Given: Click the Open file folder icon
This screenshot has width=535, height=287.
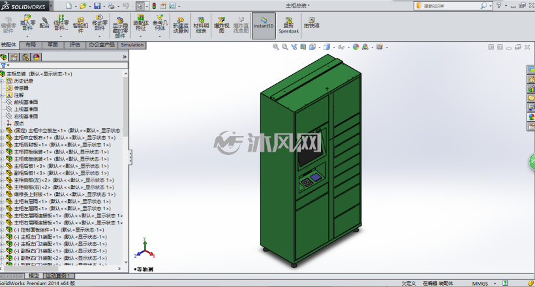Looking at the screenshot, I should tap(83, 6).
